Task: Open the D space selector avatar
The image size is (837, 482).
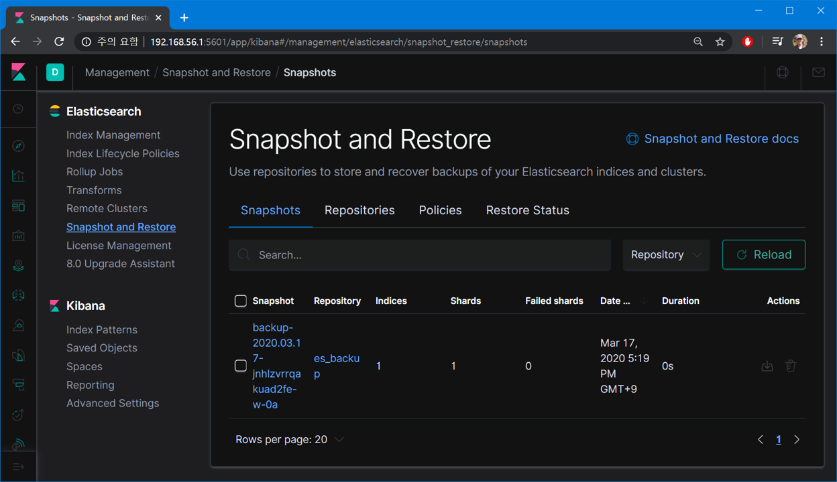Action: pyautogui.click(x=55, y=72)
